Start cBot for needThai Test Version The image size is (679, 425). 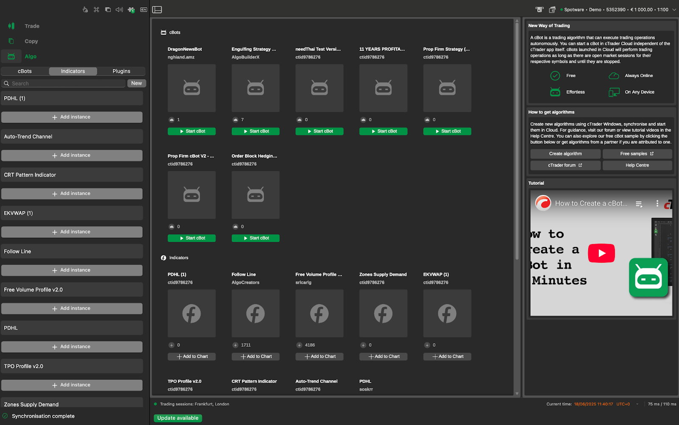(x=320, y=131)
